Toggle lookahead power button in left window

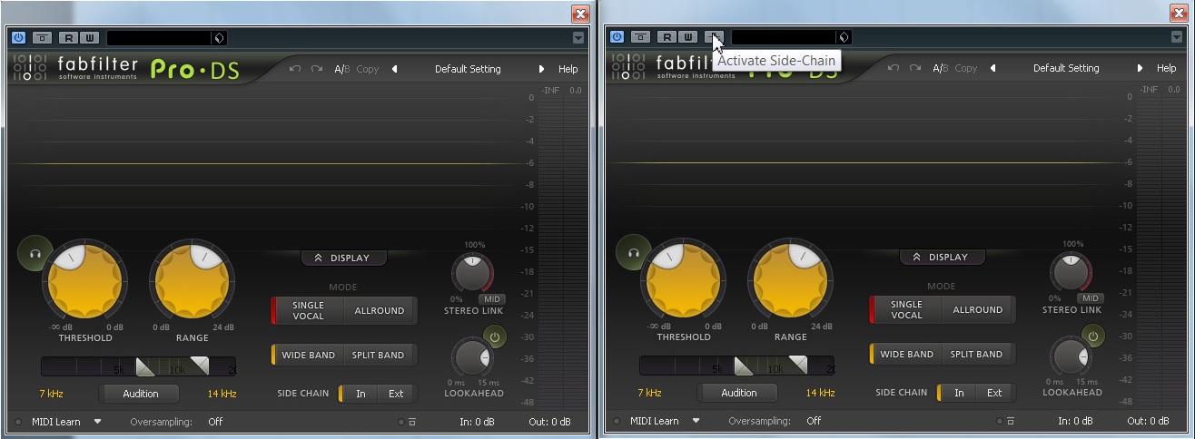click(x=494, y=337)
